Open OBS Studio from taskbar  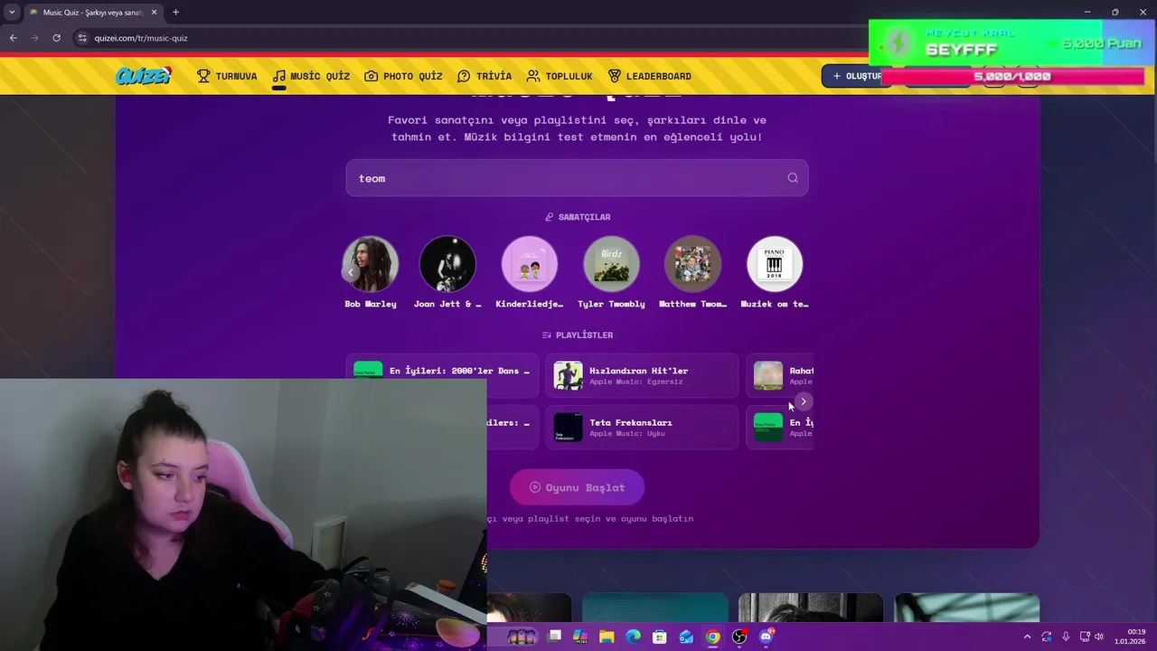(x=739, y=637)
